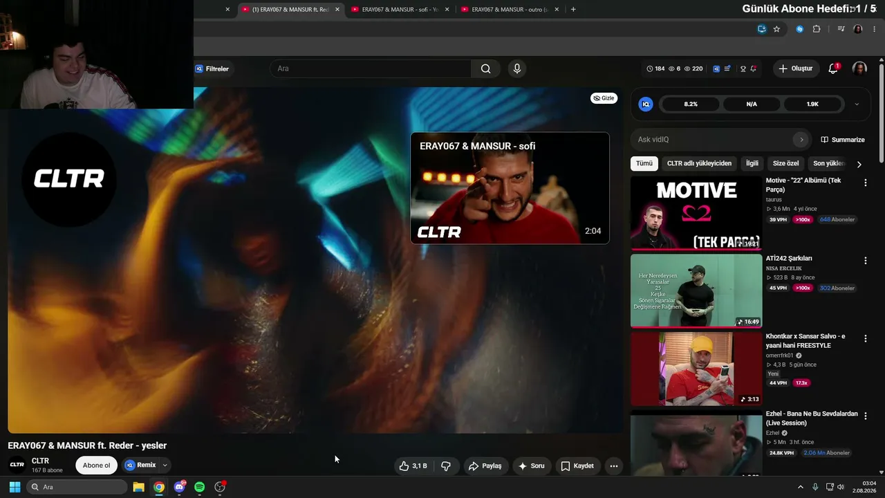Screen dimensions: 885x498
Task: Open the vidIQ list icon in header
Action: tap(727, 68)
